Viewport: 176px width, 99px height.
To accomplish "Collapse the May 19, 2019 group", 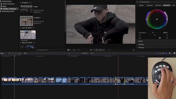I will tap(20, 43).
